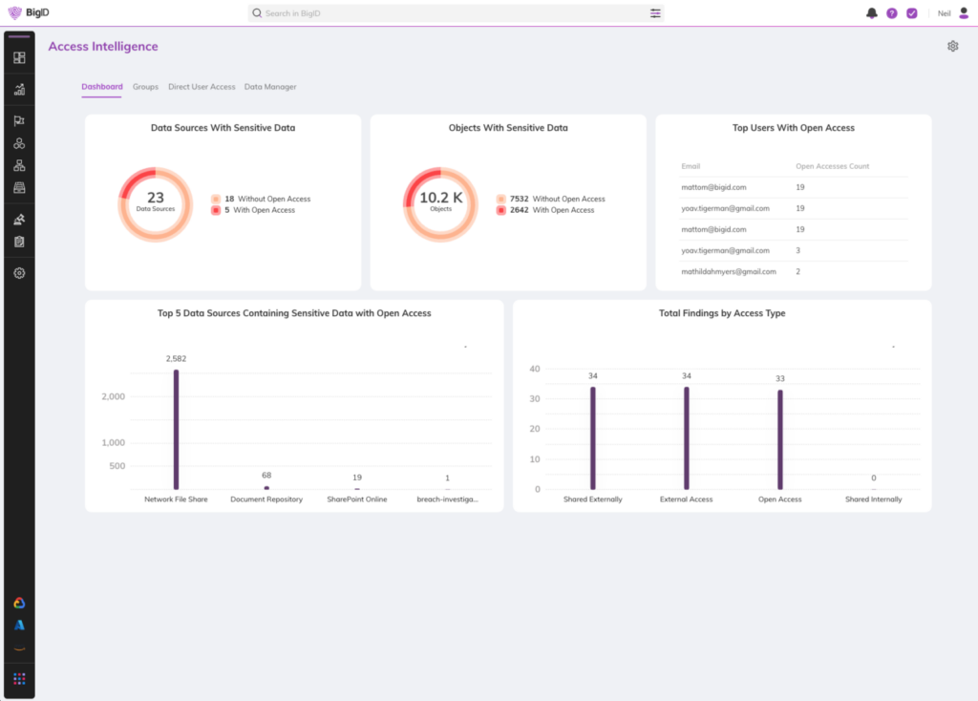Open Top 5 Data Sources chart options menu
Image resolution: width=978 pixels, height=701 pixels.
pyautogui.click(x=465, y=347)
